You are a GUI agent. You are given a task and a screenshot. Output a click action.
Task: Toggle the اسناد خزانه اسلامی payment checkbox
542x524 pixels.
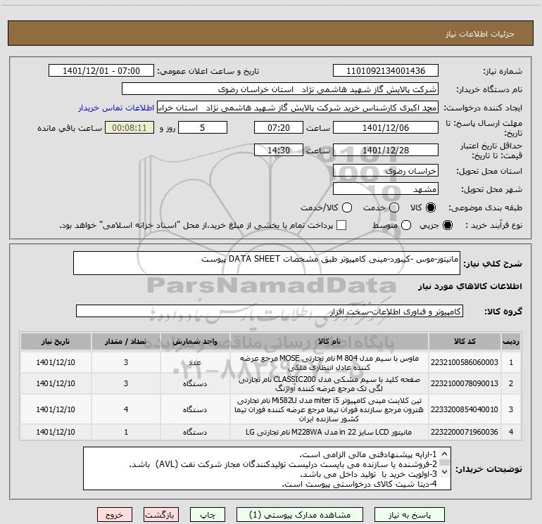tap(341, 225)
